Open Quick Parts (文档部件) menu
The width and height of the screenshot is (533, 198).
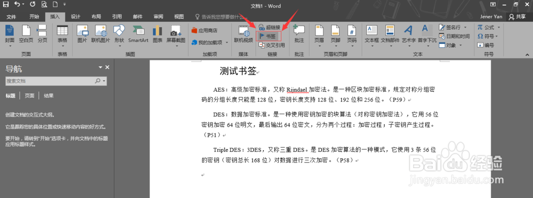[x=390, y=35]
